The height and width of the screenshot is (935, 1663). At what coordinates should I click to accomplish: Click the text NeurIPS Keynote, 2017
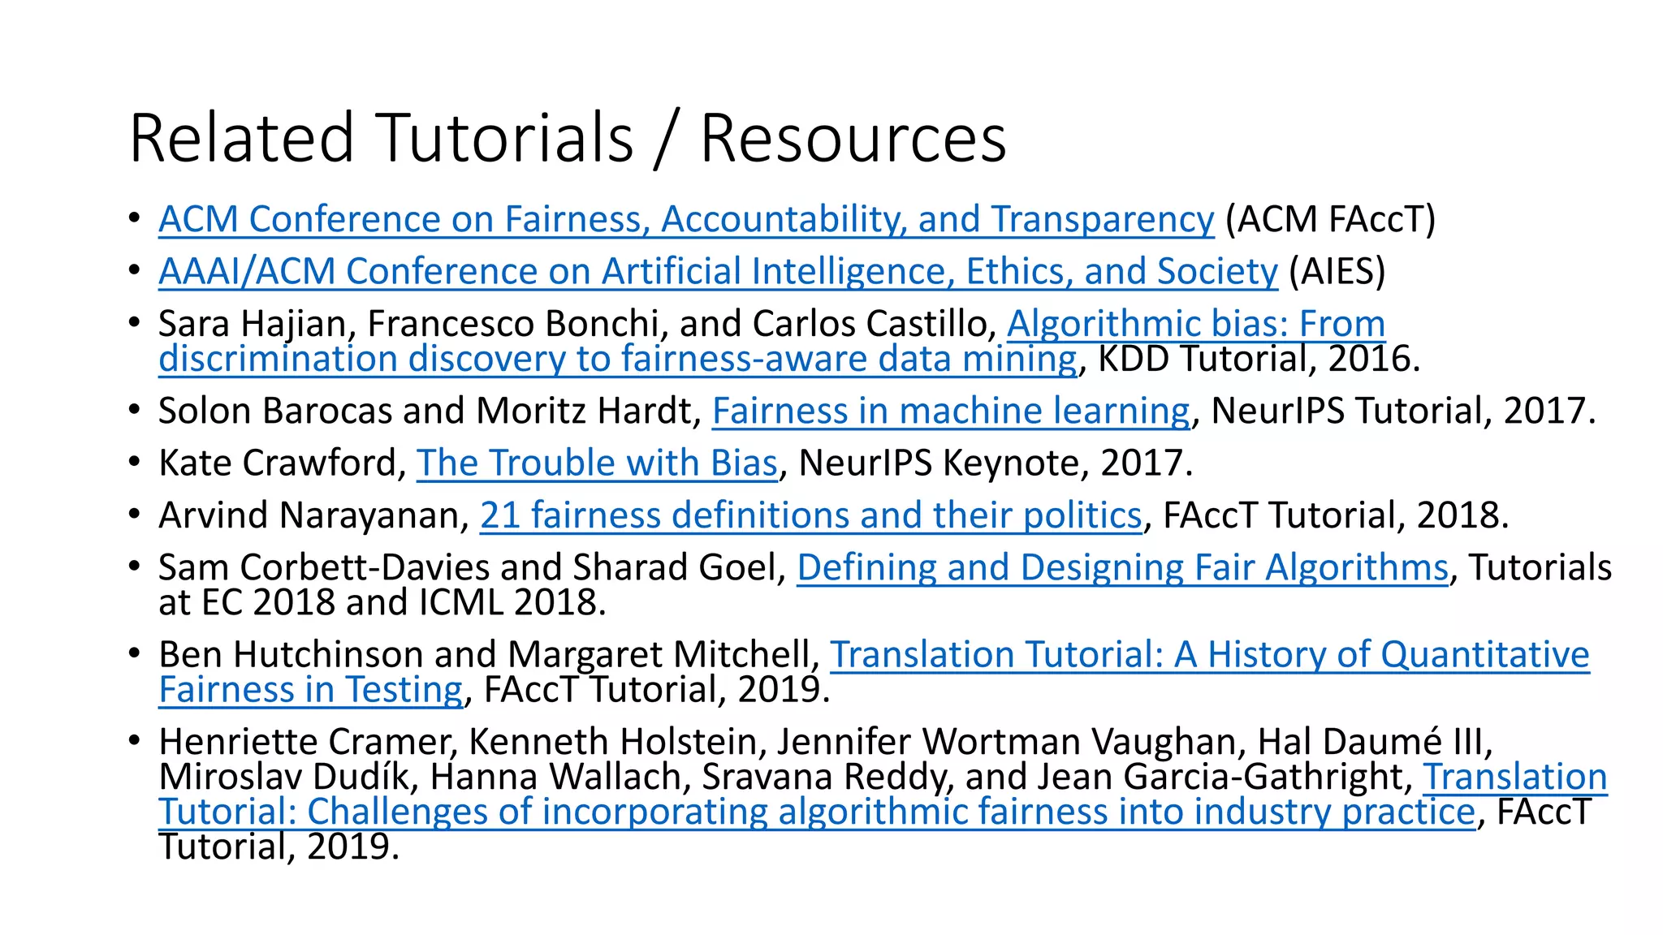click(996, 463)
